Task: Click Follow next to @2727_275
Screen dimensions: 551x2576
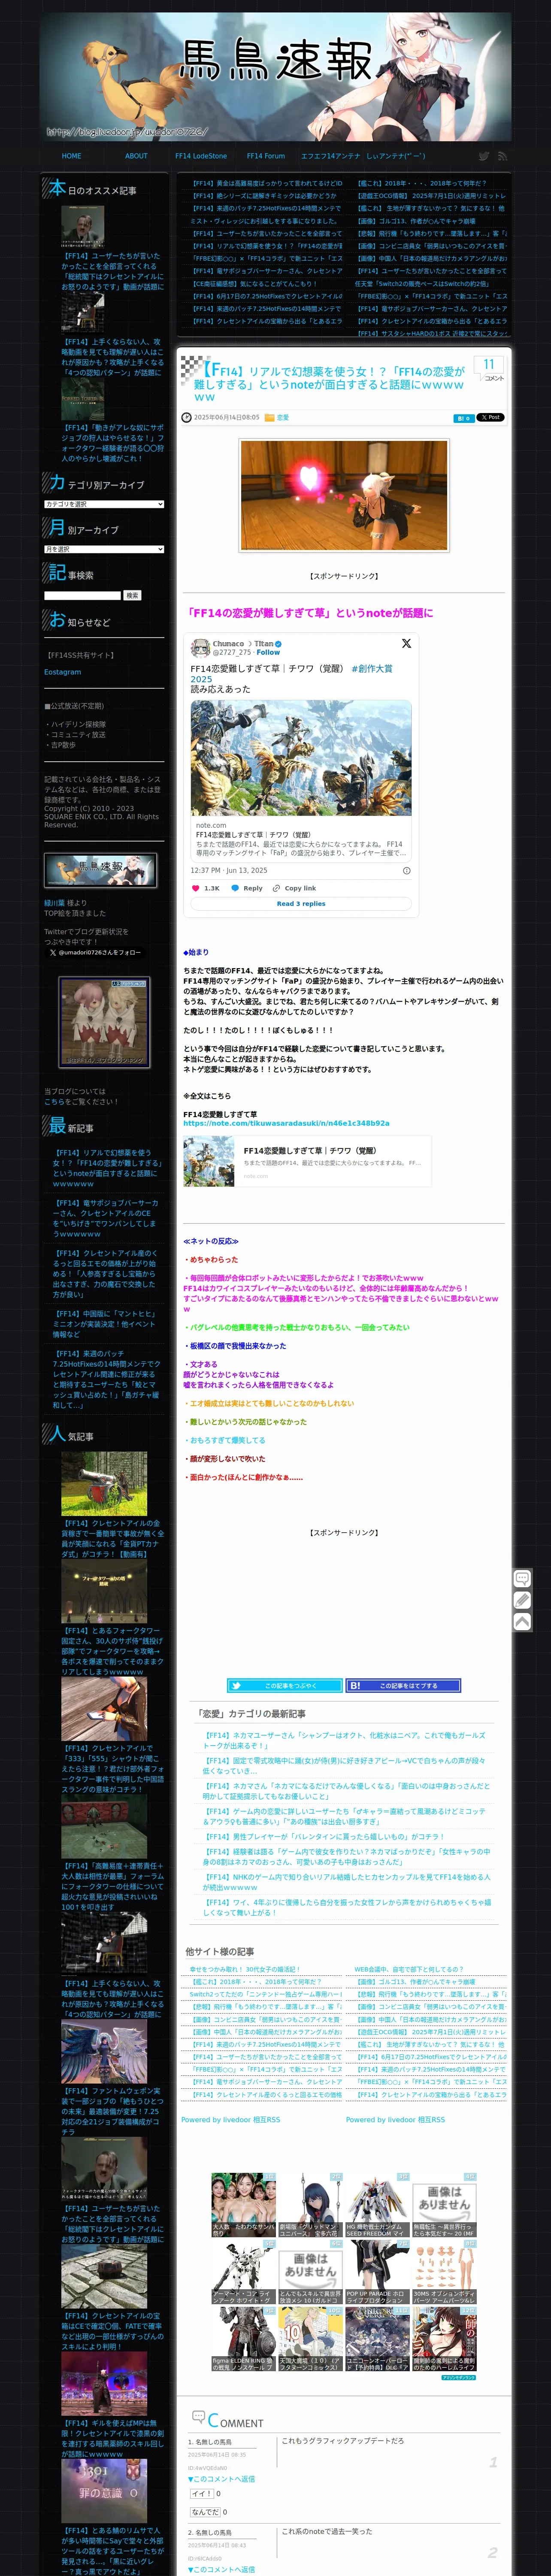Action: pyautogui.click(x=268, y=652)
